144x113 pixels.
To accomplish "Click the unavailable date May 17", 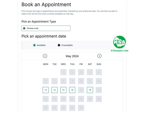I will pos(81,90).
